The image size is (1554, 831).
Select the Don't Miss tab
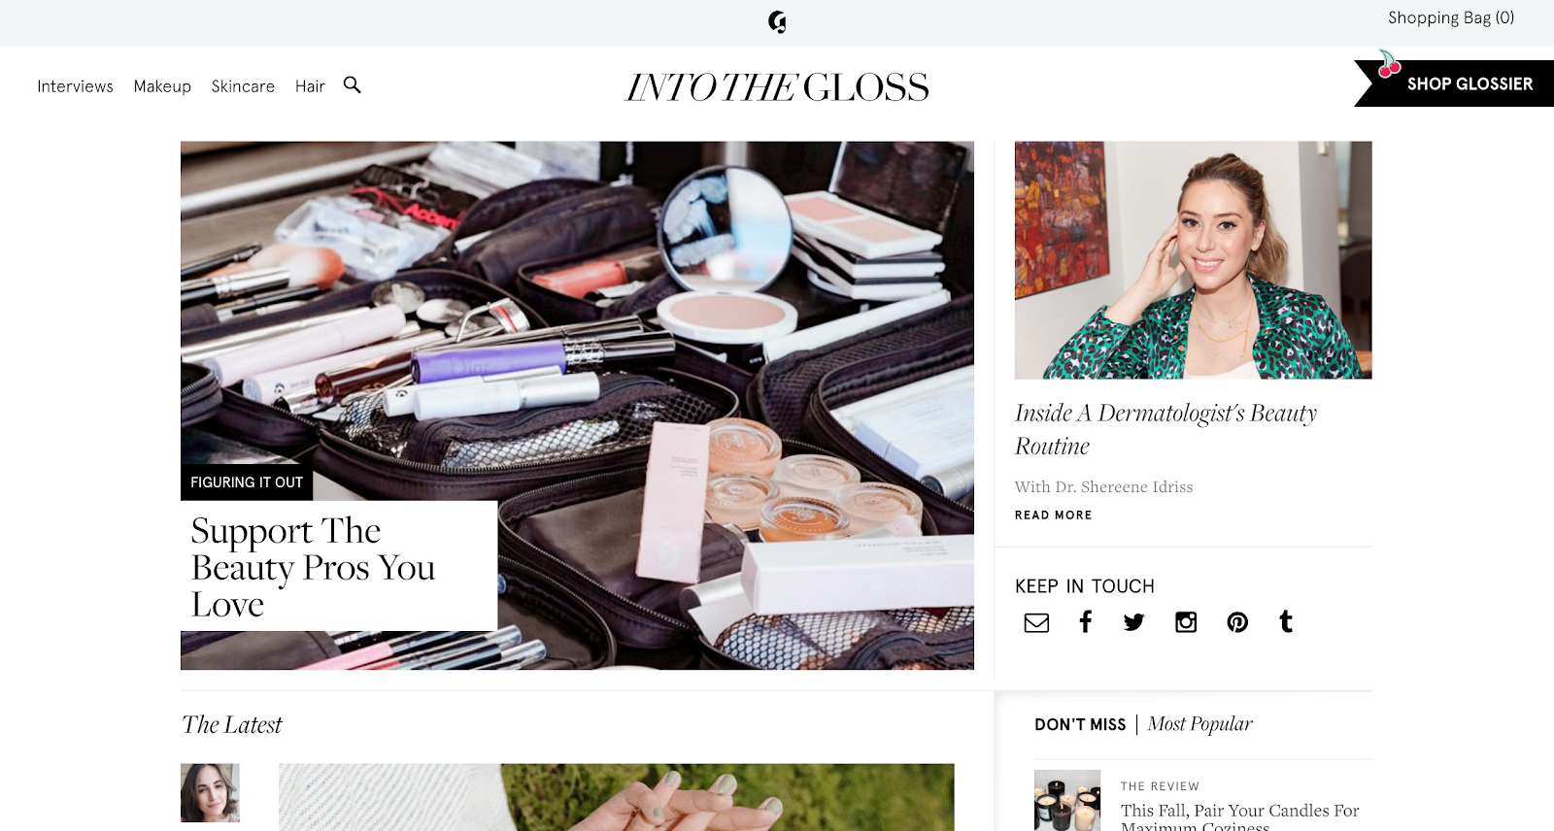click(1080, 724)
